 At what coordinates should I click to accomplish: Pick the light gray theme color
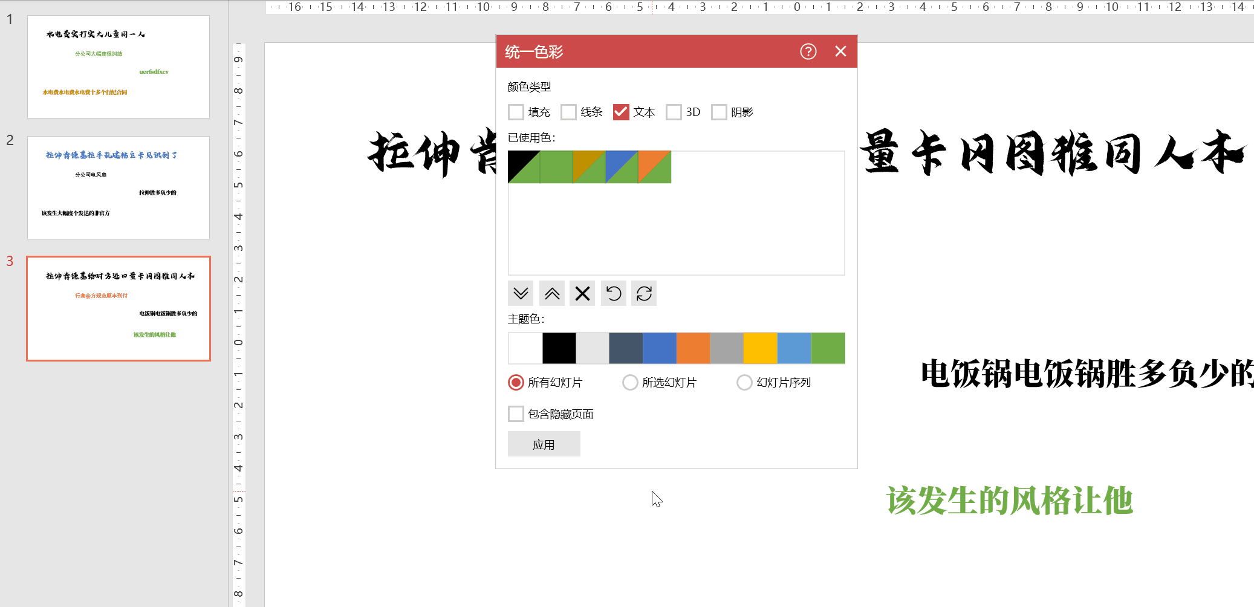click(593, 348)
